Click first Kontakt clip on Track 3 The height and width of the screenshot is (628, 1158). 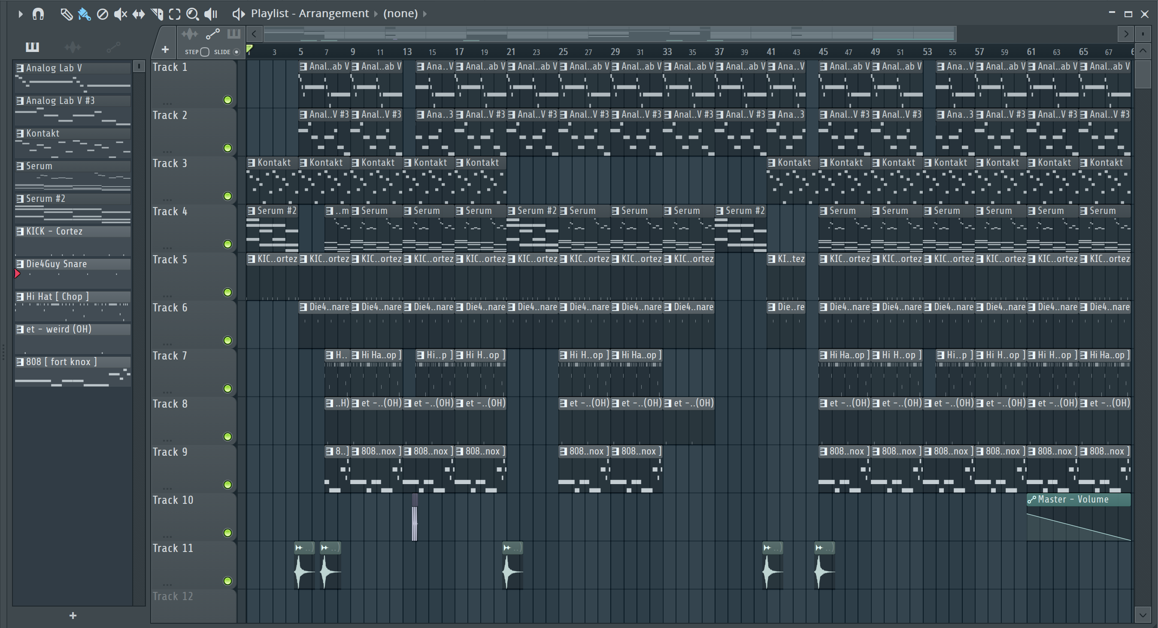[x=273, y=180]
